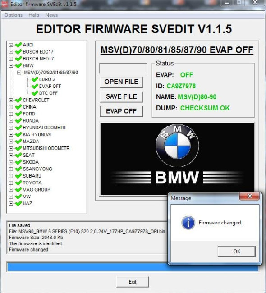The image size is (266, 293).
Task: Close the Message dialog with X
Action: pos(250,196)
